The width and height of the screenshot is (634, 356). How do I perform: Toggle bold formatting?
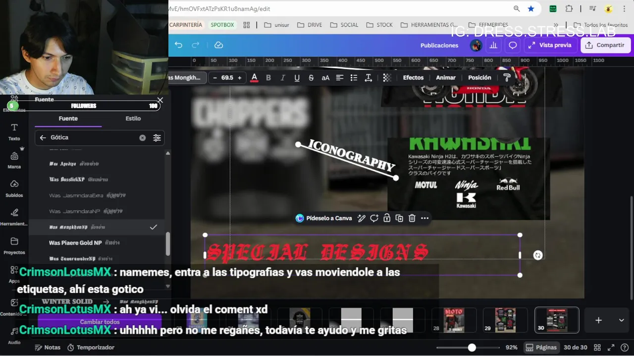point(268,78)
